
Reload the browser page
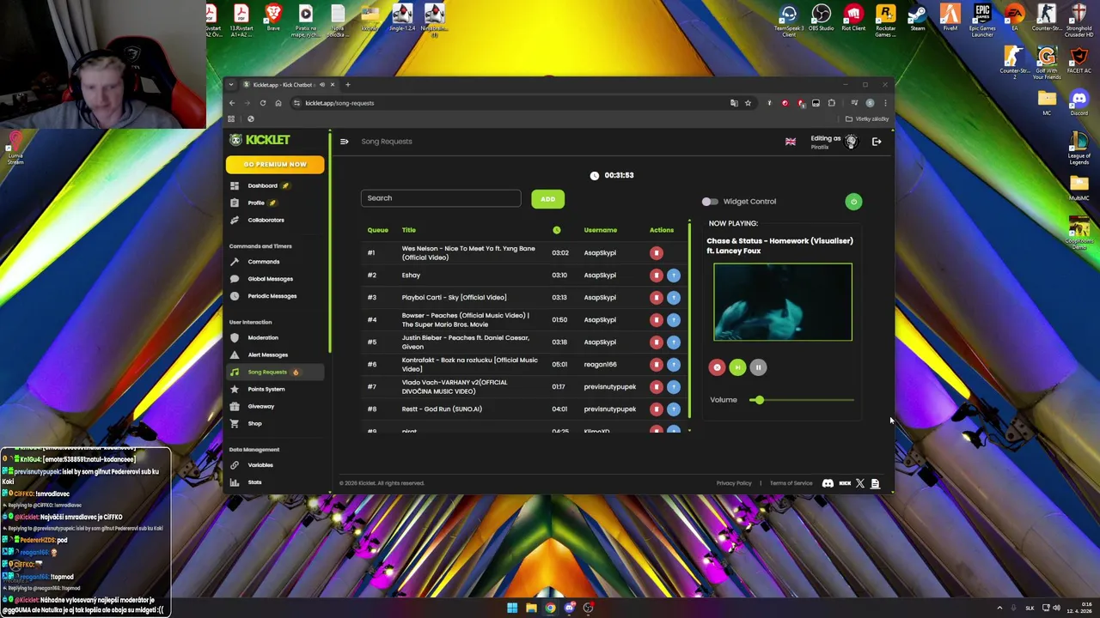263,103
